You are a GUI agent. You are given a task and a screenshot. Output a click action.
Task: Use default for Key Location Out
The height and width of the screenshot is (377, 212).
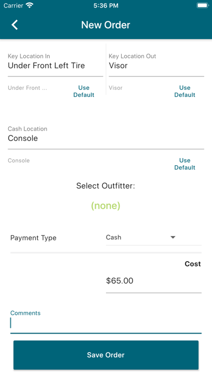pos(184,92)
